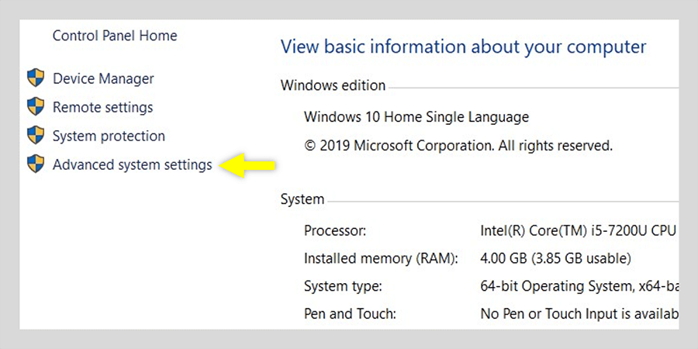Click the 4.00 GB installed memory value
The width and height of the screenshot is (698, 349).
coord(555,258)
